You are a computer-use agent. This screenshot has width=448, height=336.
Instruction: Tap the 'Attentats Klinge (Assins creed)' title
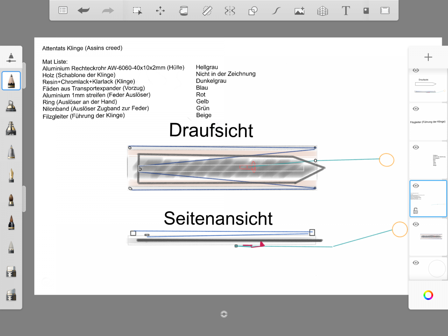tap(82, 48)
